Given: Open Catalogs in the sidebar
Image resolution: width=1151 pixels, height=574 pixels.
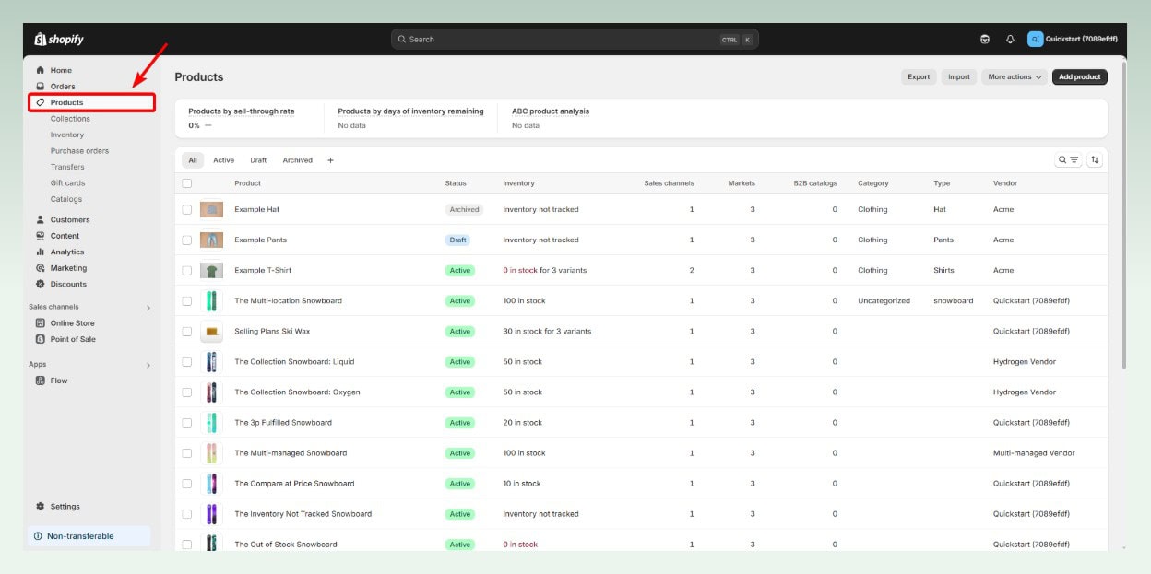Looking at the screenshot, I should [66, 199].
